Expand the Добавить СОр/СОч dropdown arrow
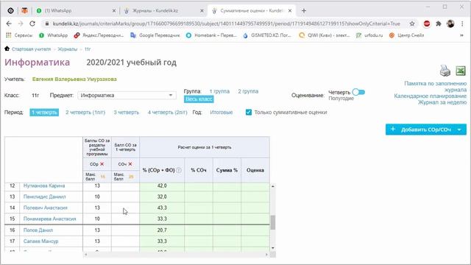This screenshot has width=471, height=265. [x=459, y=130]
